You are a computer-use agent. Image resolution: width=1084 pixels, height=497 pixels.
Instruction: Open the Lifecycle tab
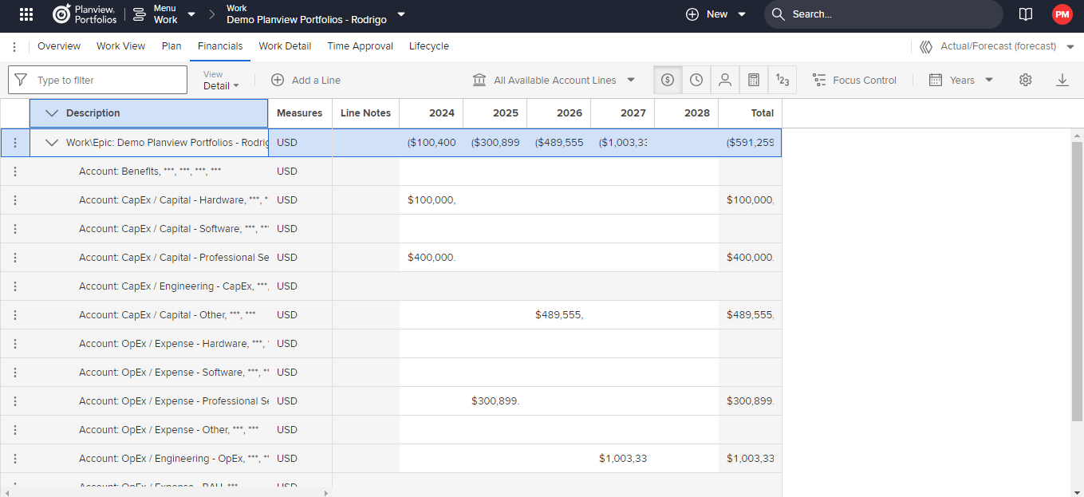[x=429, y=46]
